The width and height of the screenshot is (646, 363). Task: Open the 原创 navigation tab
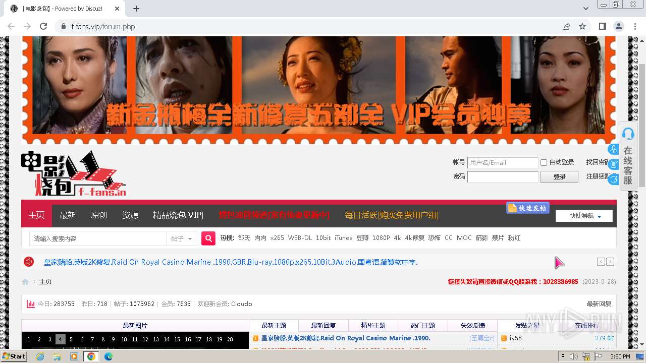pos(98,215)
